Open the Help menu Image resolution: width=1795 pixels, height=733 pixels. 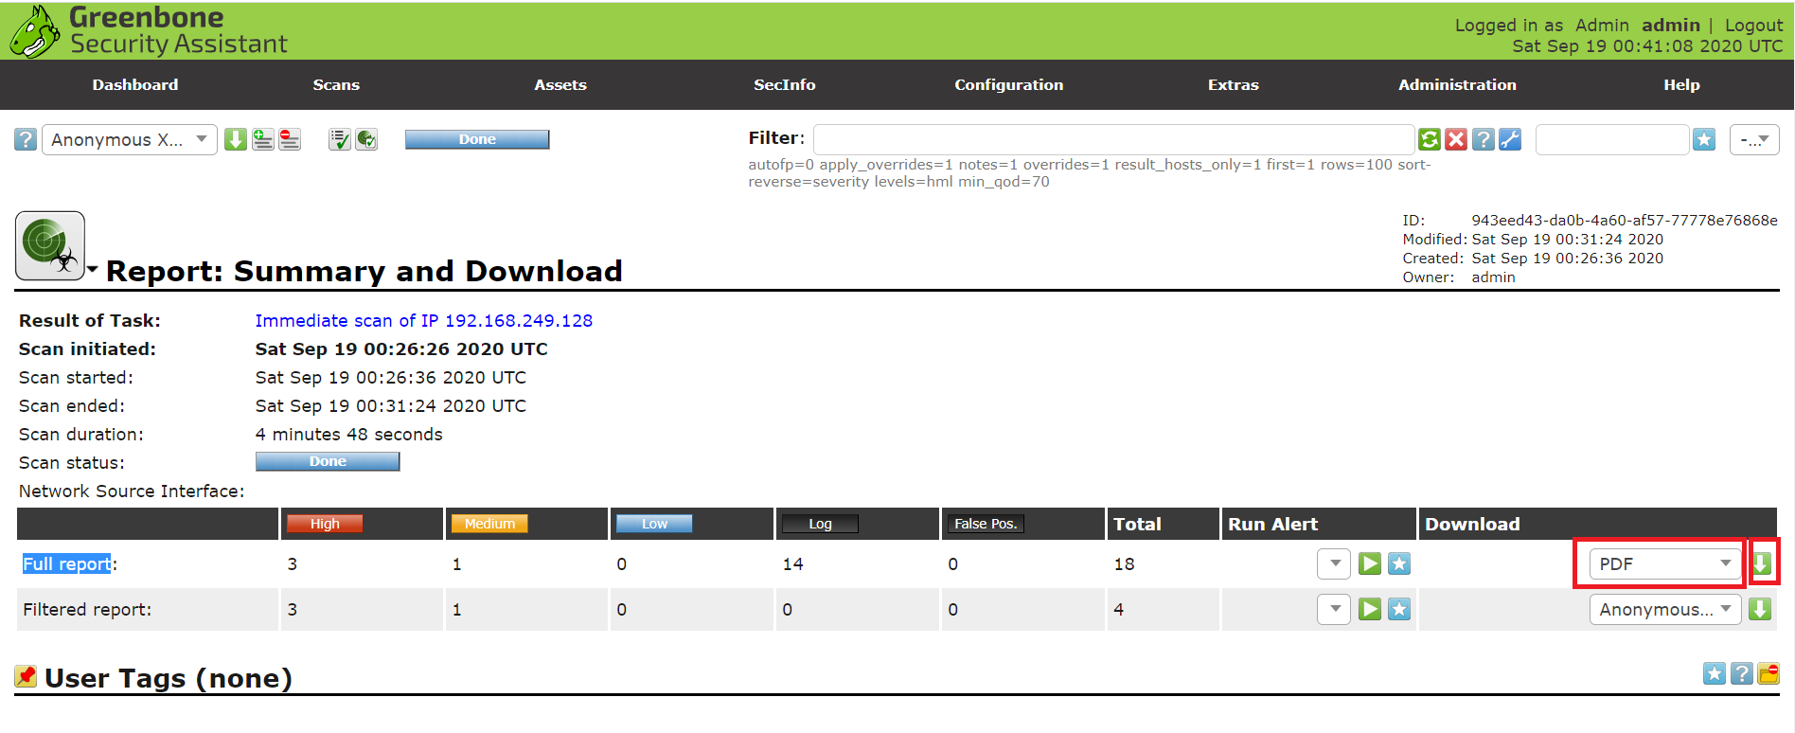click(x=1682, y=85)
